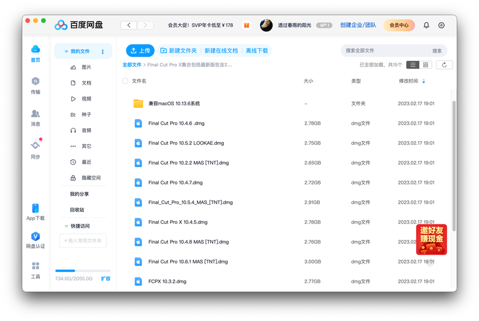Click the 搜索全部文件 search field
This screenshot has width=479, height=321.
[386, 51]
